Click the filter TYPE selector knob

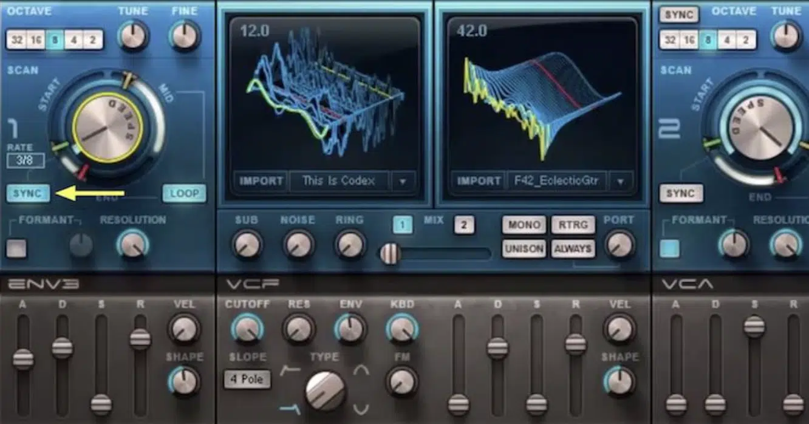pyautogui.click(x=325, y=391)
